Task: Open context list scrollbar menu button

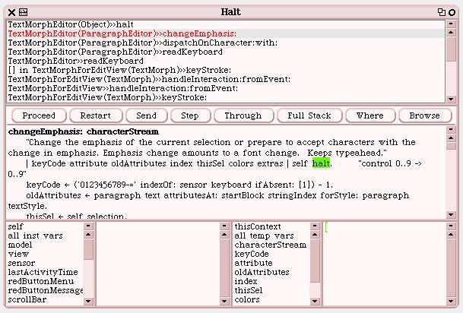Action: point(315,226)
